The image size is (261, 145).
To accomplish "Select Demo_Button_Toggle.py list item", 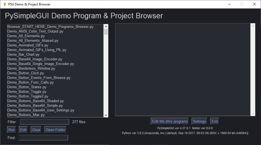I will coord(27,92).
